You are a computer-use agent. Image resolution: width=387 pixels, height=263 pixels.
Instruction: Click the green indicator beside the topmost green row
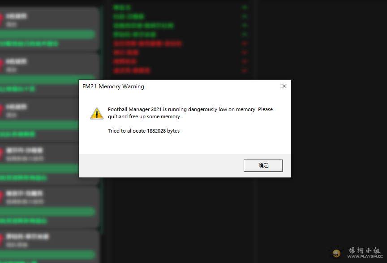click(245, 8)
